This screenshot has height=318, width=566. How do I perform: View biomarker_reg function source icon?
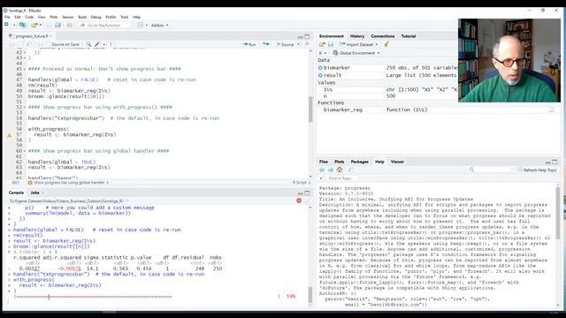551,110
